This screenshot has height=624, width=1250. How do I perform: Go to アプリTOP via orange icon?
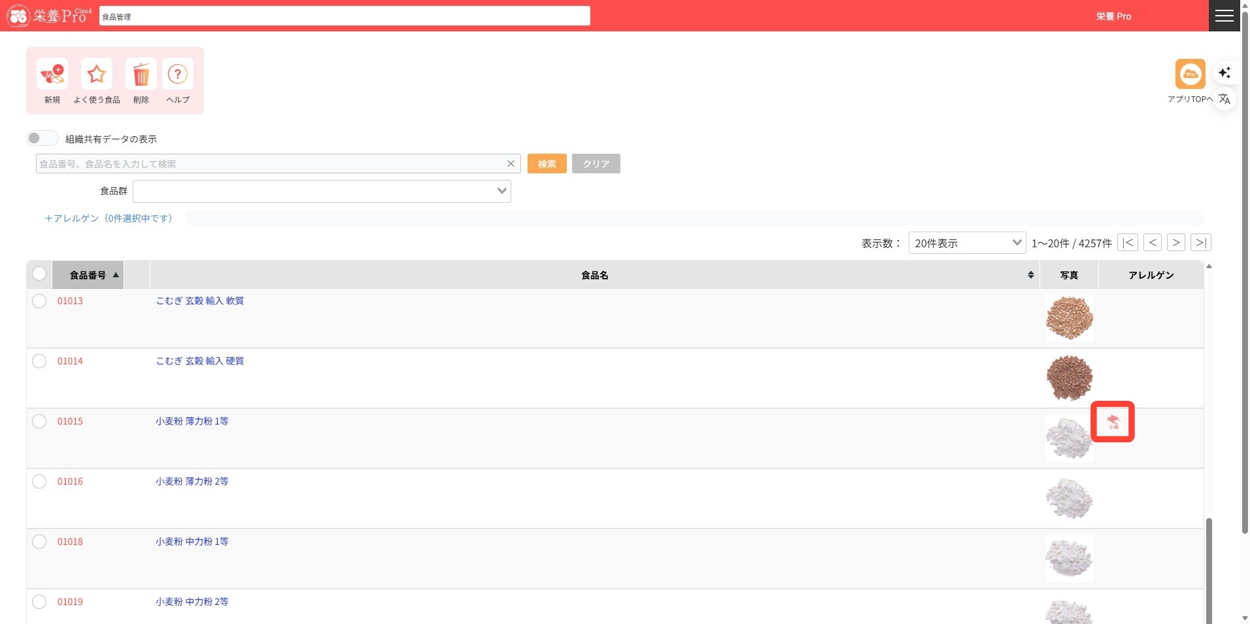1190,74
